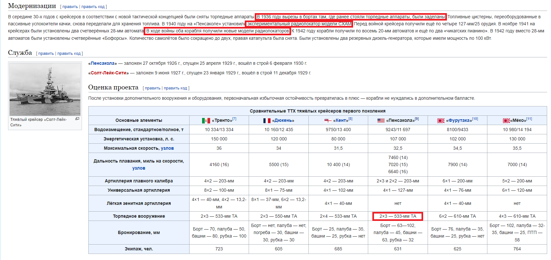Click the «Оценка проекта» section heading
The width and height of the screenshot is (551, 260).
pos(113,87)
